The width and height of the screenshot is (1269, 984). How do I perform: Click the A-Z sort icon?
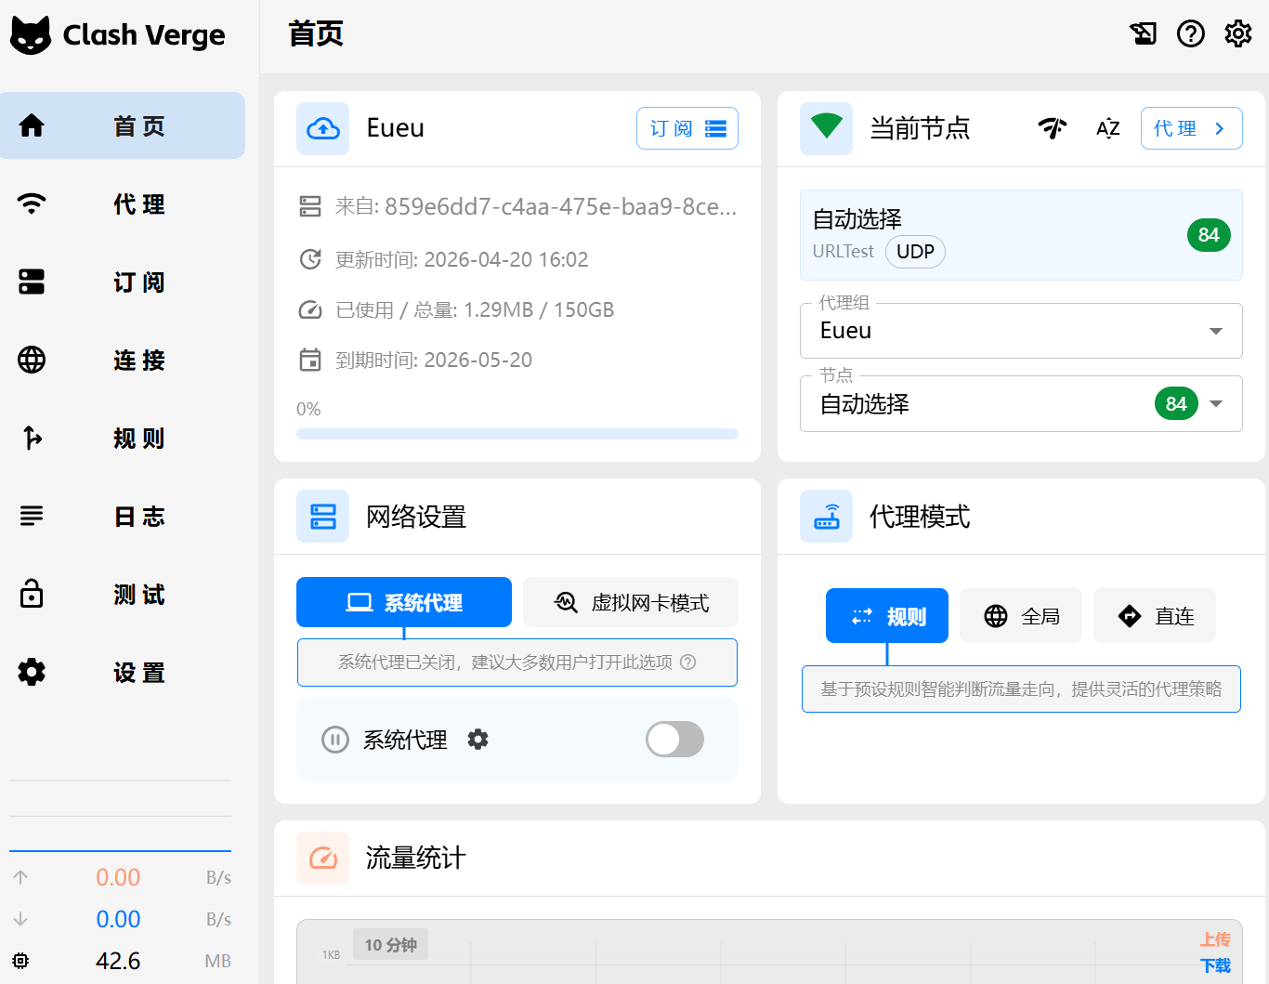[x=1107, y=128]
